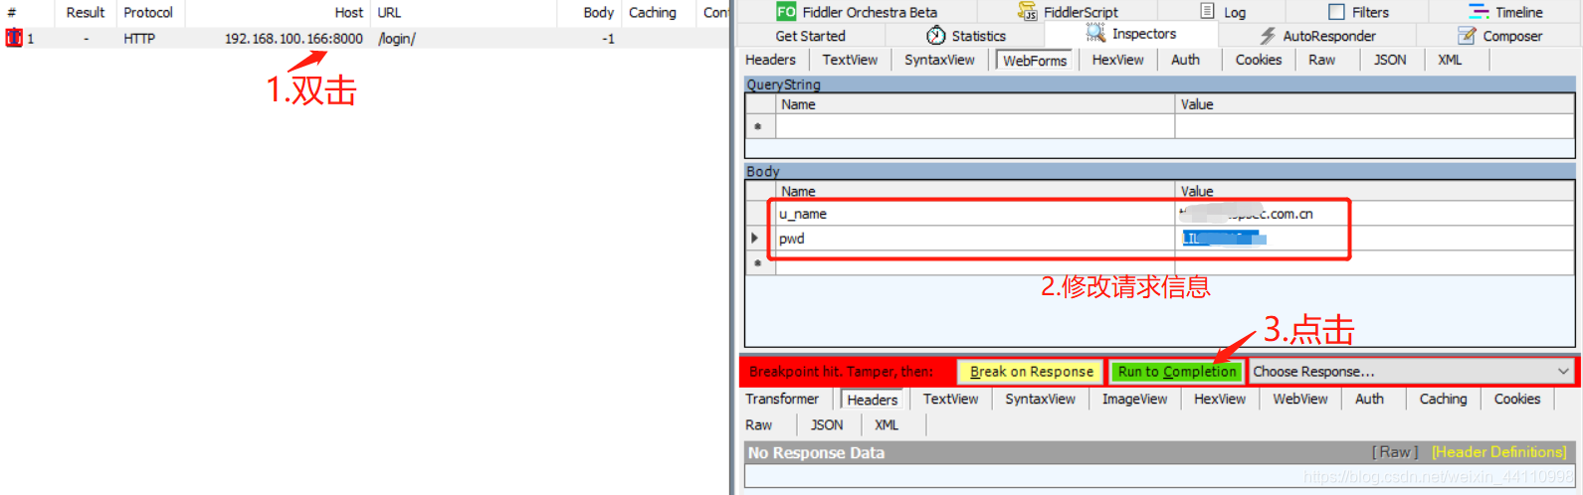This screenshot has height=495, width=1583.
Task: Switch to request Cookies inspector tab
Action: (x=1259, y=60)
